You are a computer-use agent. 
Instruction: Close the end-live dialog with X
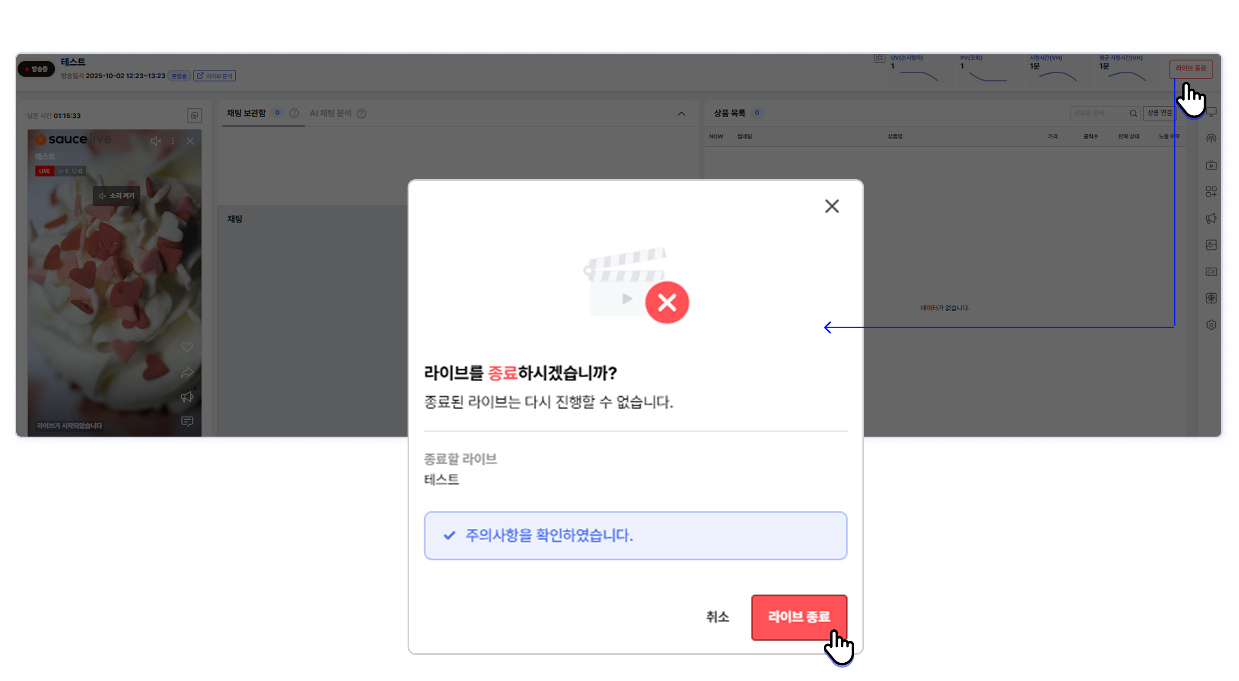point(831,206)
